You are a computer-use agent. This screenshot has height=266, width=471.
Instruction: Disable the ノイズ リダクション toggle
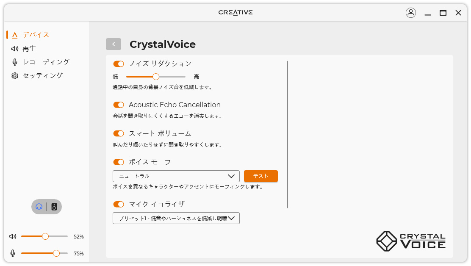click(x=119, y=64)
